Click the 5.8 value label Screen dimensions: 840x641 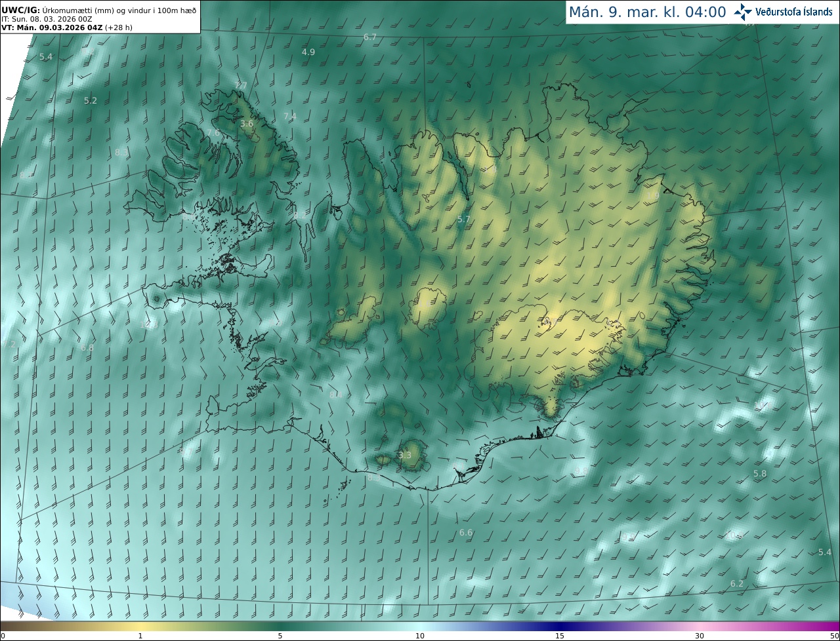tap(760, 473)
